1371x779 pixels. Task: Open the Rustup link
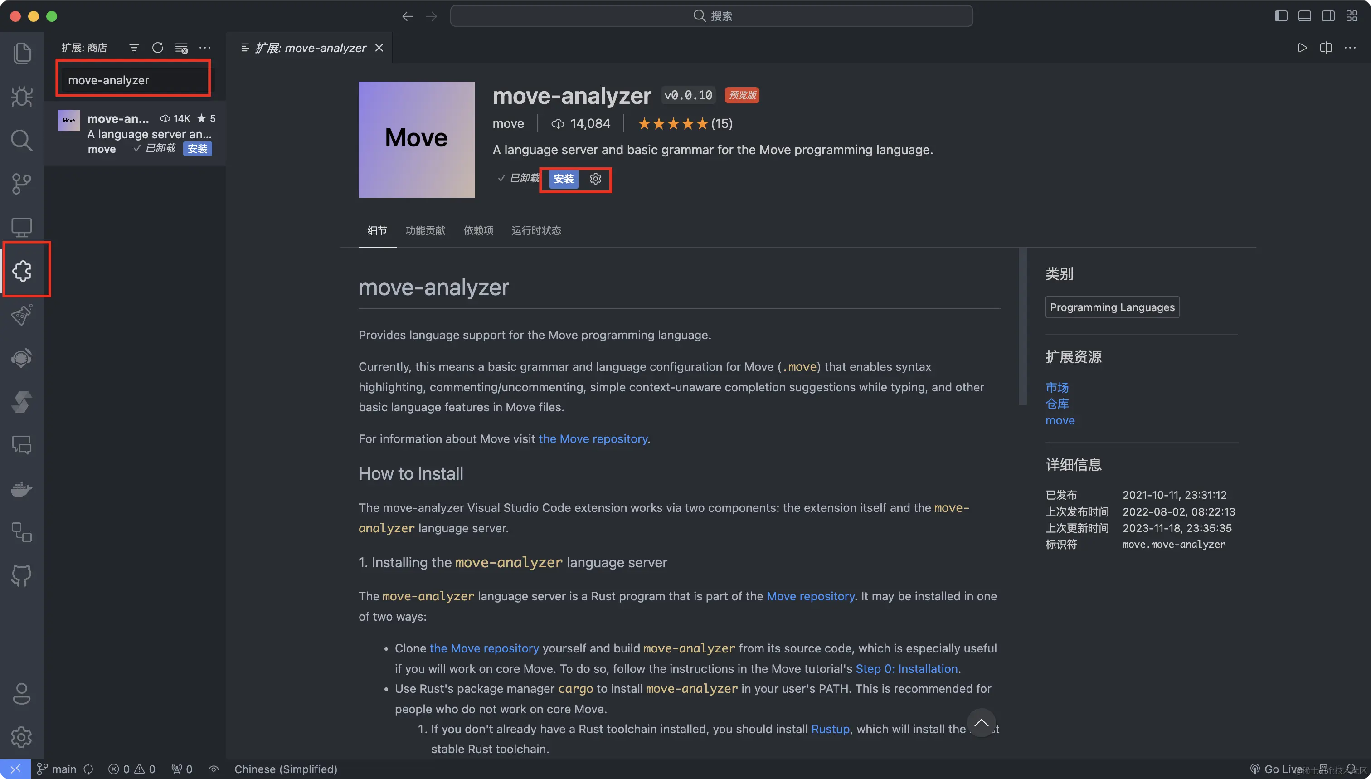pyautogui.click(x=830, y=729)
